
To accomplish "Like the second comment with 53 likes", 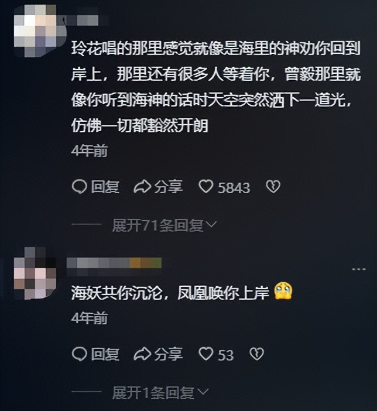I will tap(206, 354).
